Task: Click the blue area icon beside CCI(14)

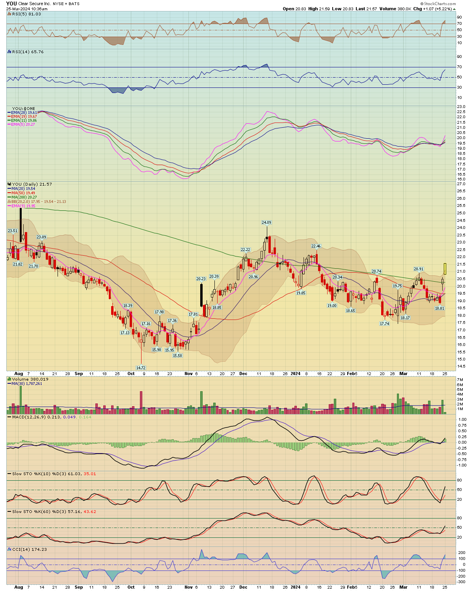Action: click(x=9, y=549)
